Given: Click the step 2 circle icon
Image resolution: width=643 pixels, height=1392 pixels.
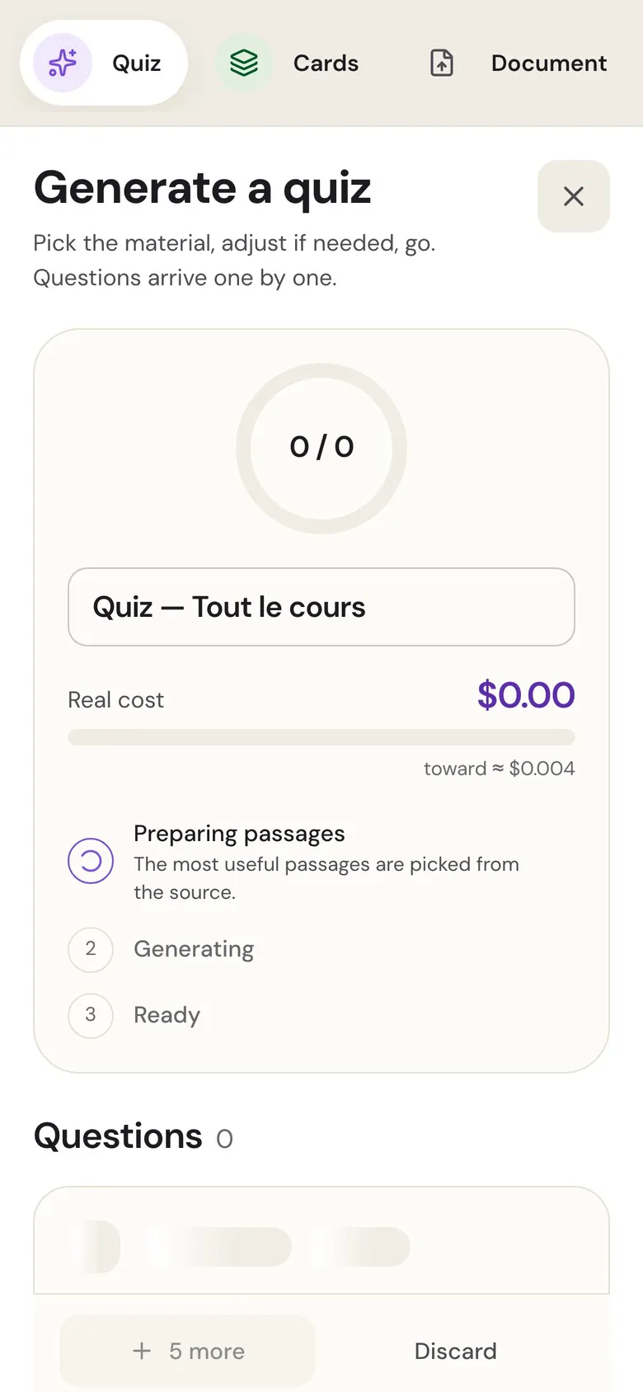Looking at the screenshot, I should 91,948.
